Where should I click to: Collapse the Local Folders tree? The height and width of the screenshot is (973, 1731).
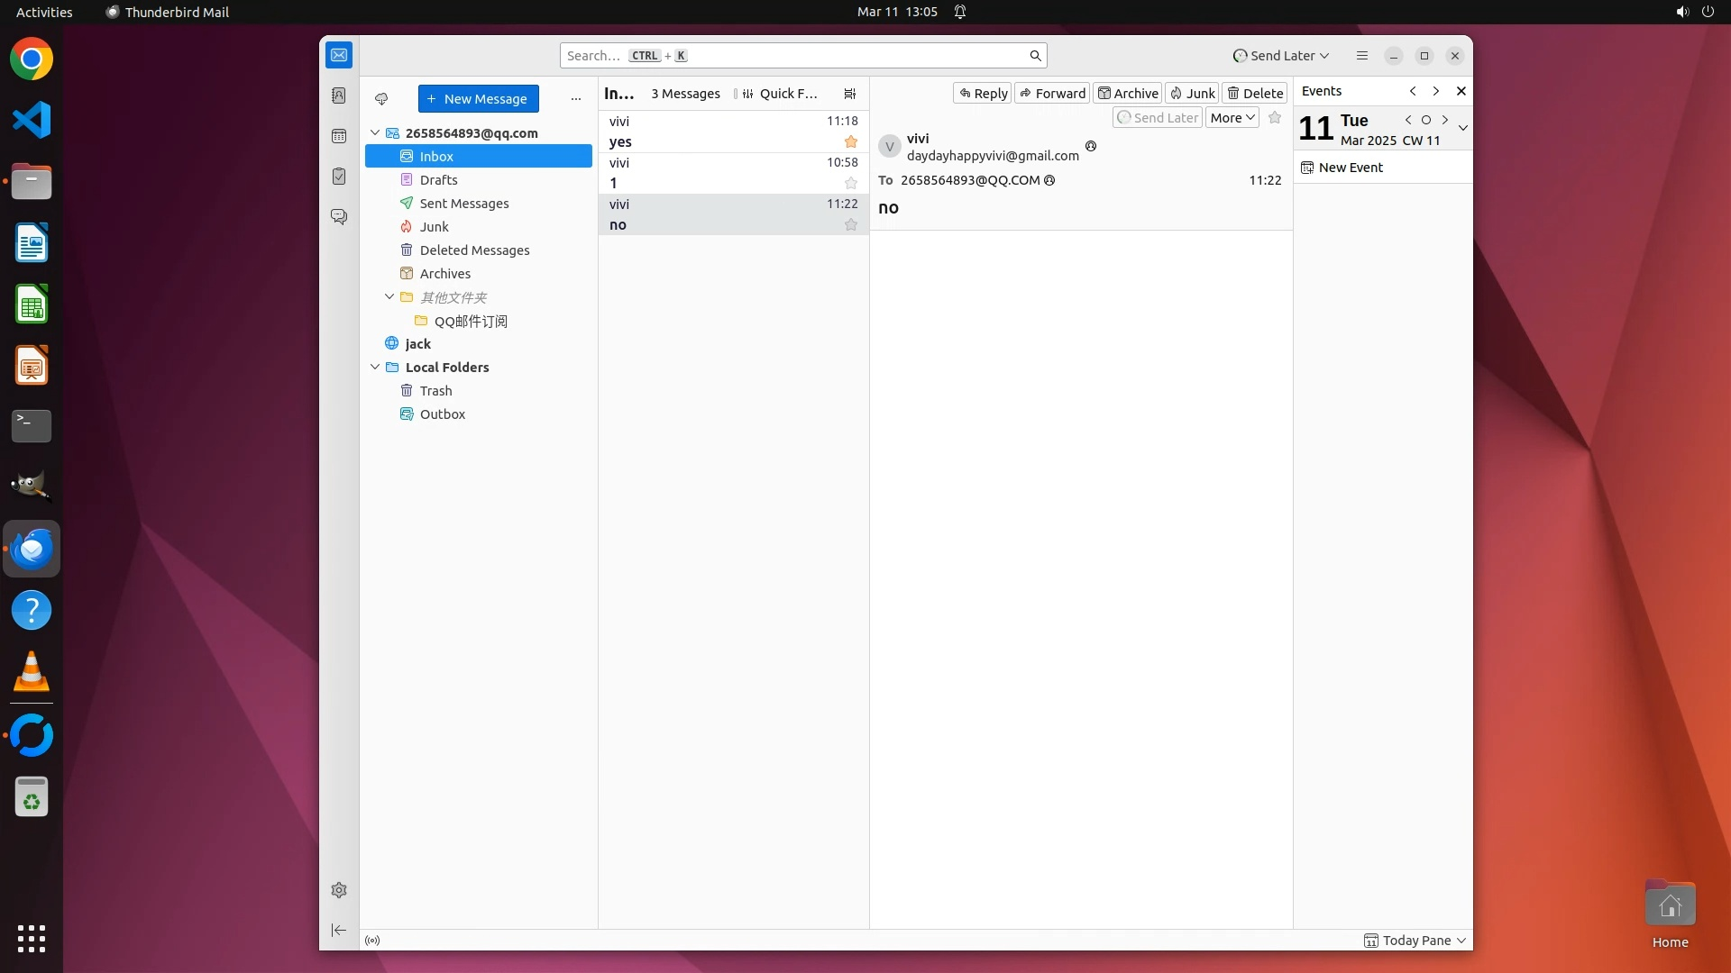[375, 368]
